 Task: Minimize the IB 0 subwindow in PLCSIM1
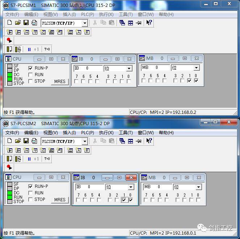click(105, 59)
